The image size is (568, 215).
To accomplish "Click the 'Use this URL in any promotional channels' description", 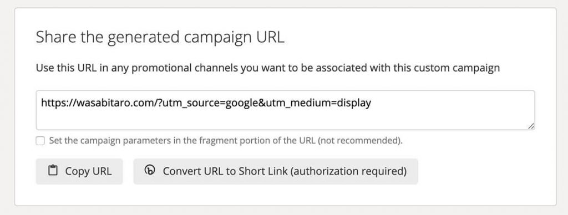I will coord(268,68).
